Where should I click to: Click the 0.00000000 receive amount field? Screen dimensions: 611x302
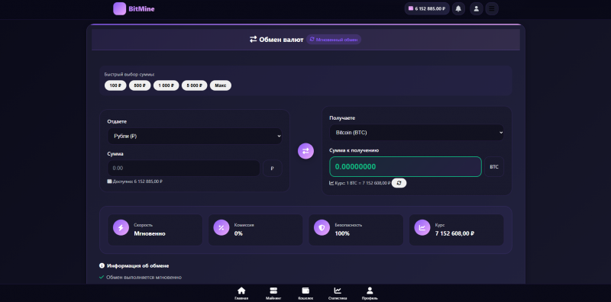tap(406, 166)
